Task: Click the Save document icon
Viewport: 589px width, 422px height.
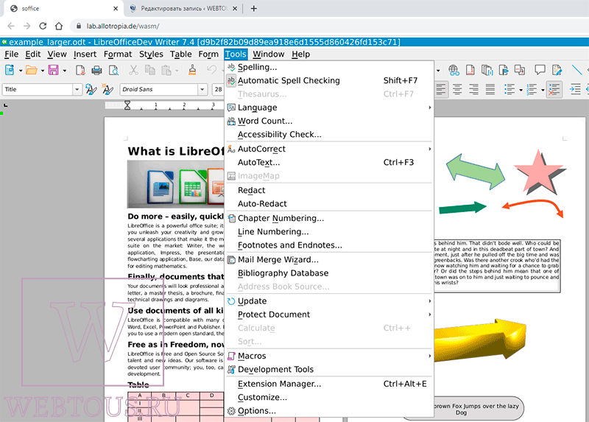Action: pos(53,70)
